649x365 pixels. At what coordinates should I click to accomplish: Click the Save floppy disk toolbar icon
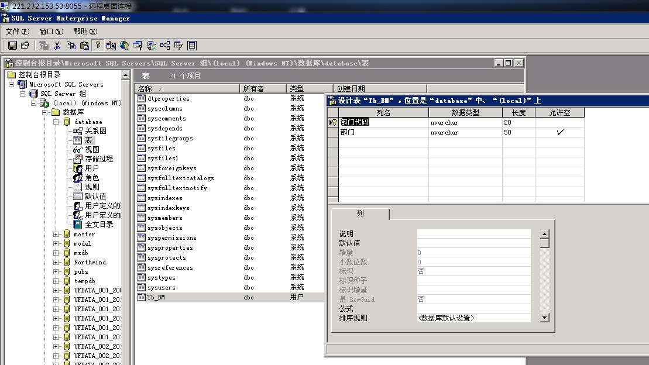click(x=12, y=46)
